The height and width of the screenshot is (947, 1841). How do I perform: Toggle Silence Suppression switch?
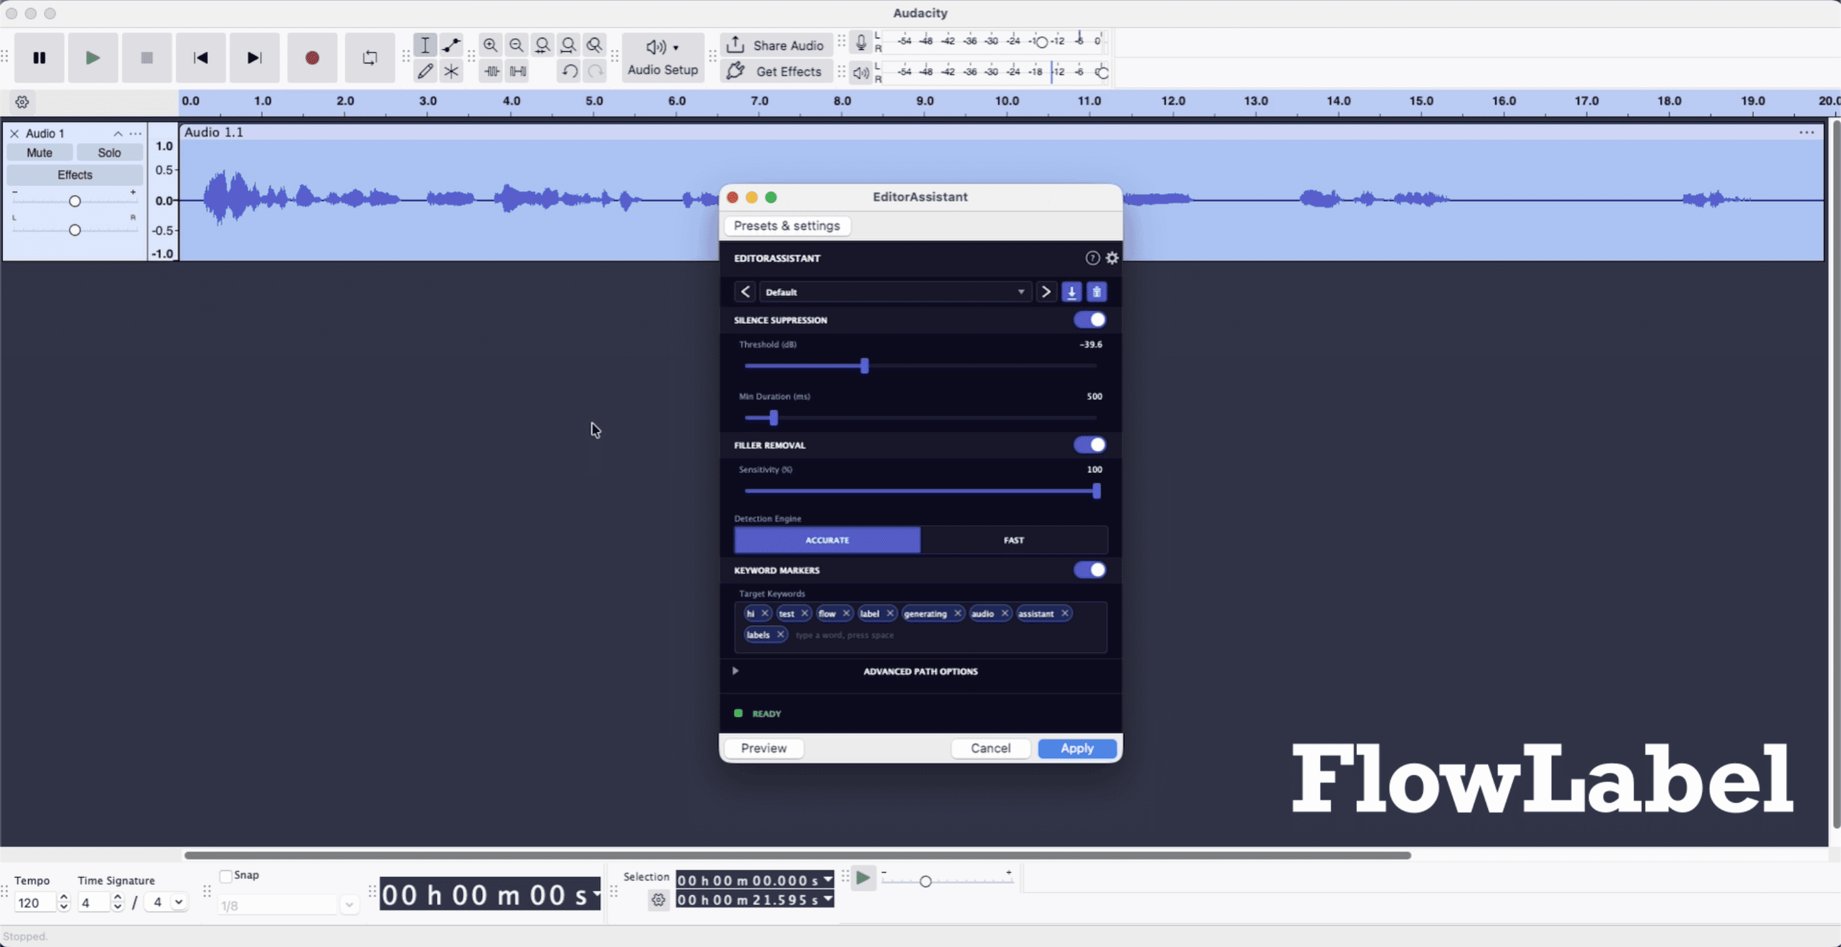[1090, 320]
